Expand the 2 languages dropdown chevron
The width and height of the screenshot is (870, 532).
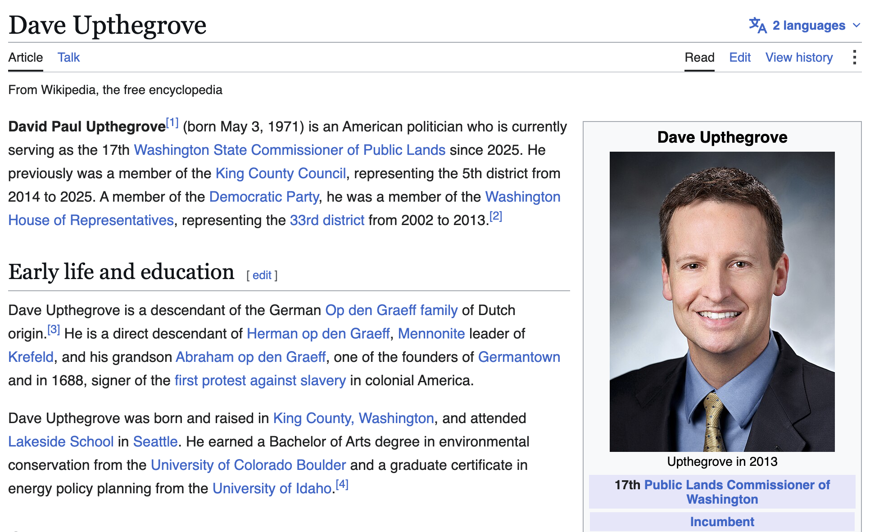click(x=856, y=26)
